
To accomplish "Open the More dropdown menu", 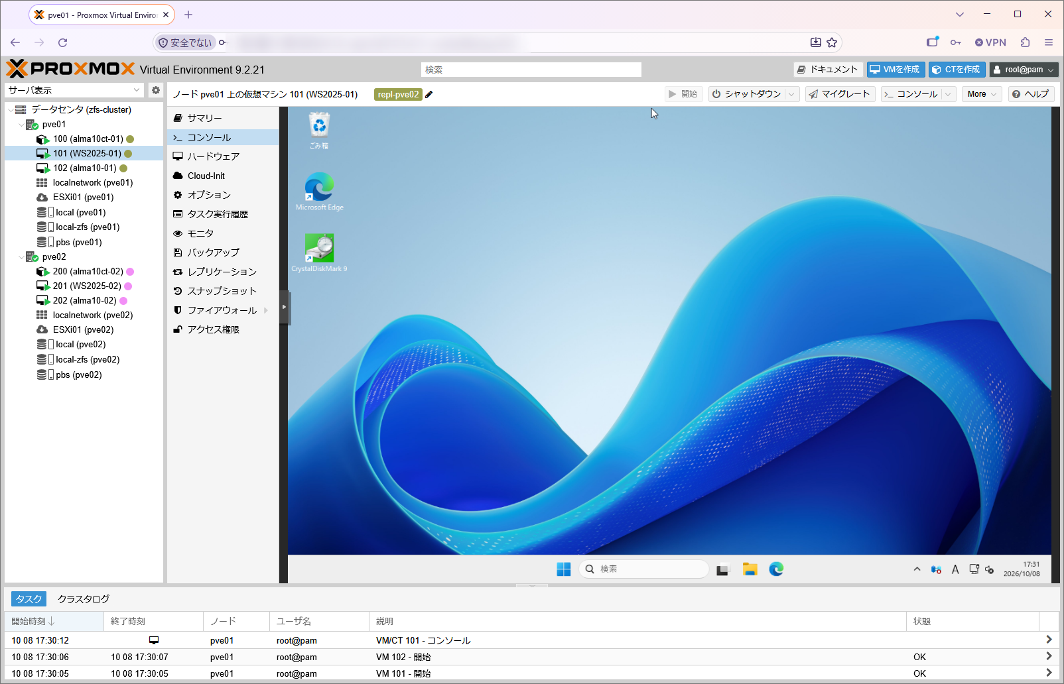I will (x=982, y=94).
